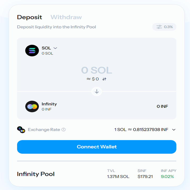
Task: Click the 0 SOL amount input field
Action: tap(96, 70)
